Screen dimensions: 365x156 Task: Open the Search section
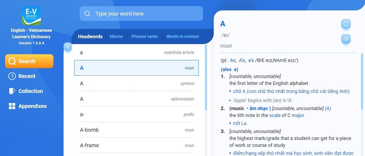click(29, 61)
